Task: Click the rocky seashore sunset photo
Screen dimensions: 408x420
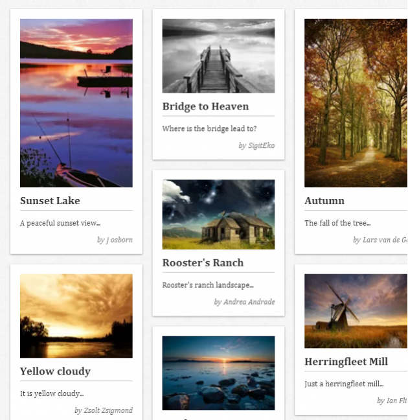Action: tap(218, 373)
